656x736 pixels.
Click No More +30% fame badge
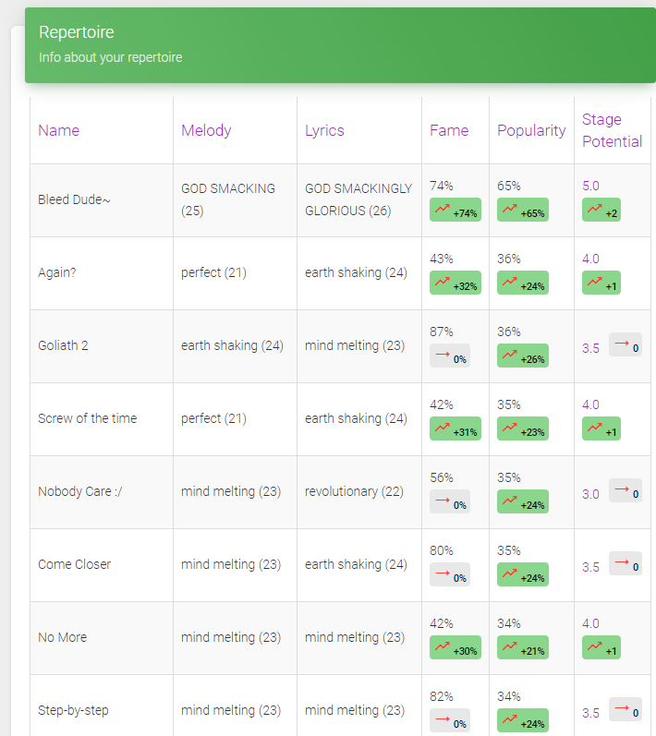point(456,648)
